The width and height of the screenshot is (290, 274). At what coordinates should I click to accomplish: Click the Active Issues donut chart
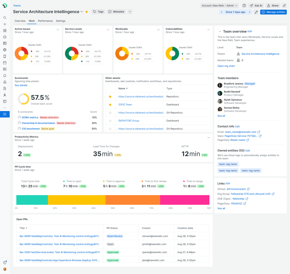click(22, 53)
